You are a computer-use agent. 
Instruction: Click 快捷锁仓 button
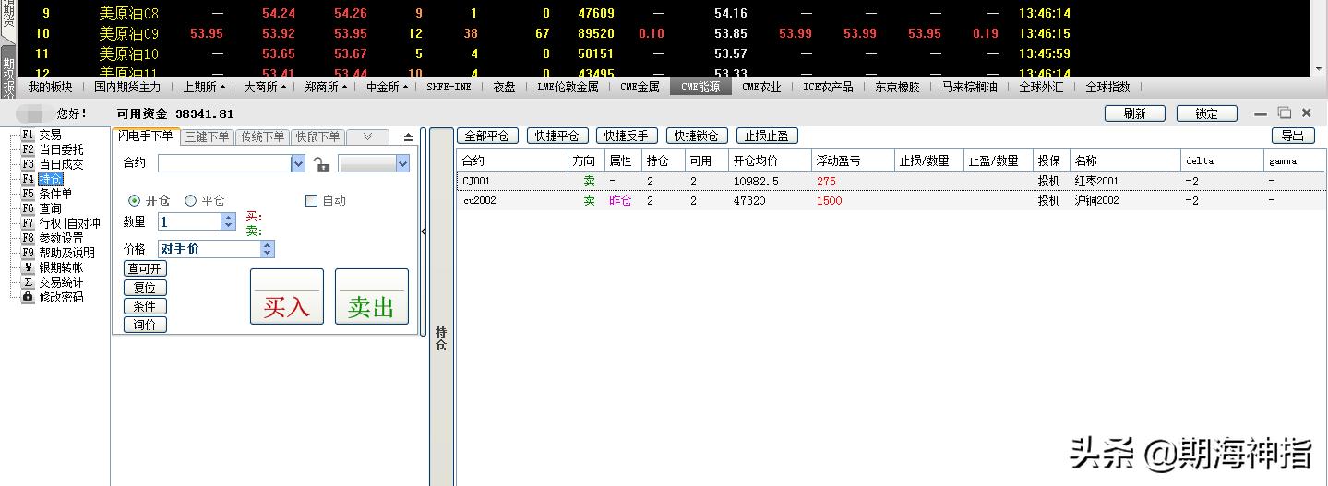(x=698, y=136)
